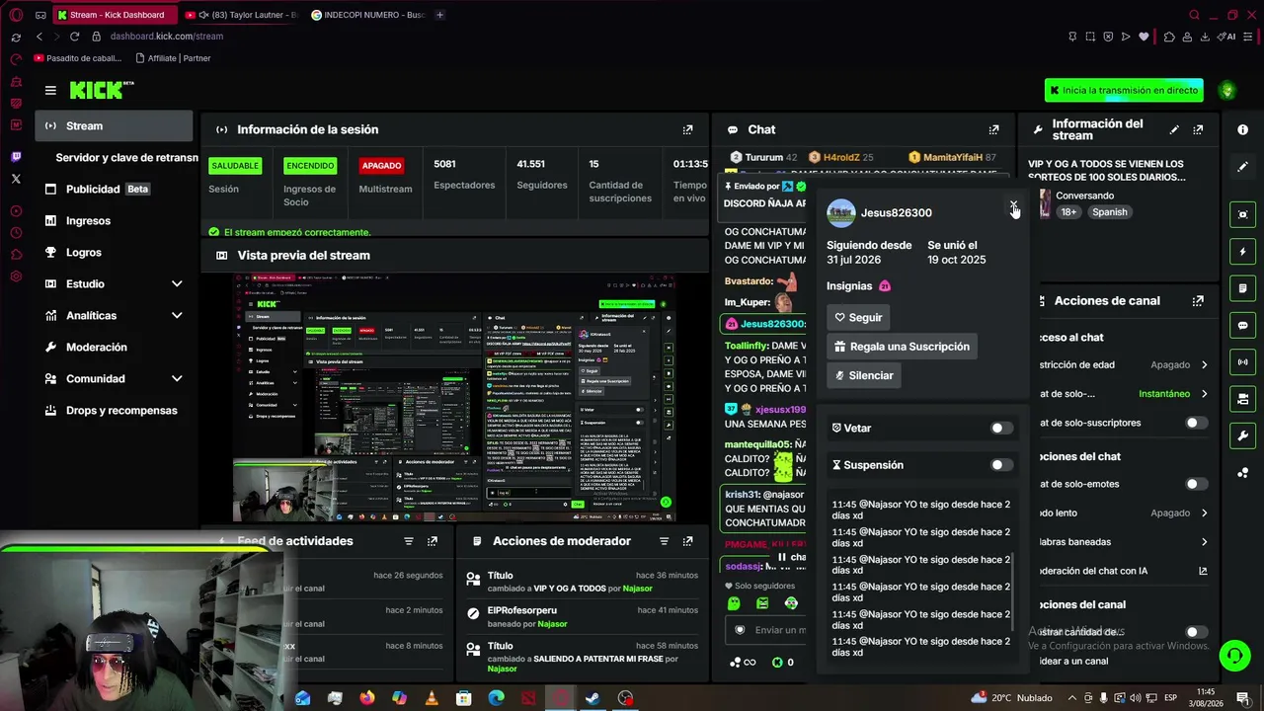Click the Silenciar button
The height and width of the screenshot is (711, 1264).
point(864,375)
